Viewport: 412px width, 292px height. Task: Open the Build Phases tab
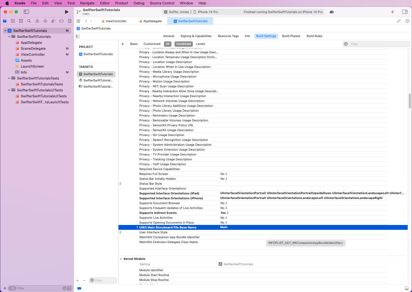pyautogui.click(x=291, y=36)
